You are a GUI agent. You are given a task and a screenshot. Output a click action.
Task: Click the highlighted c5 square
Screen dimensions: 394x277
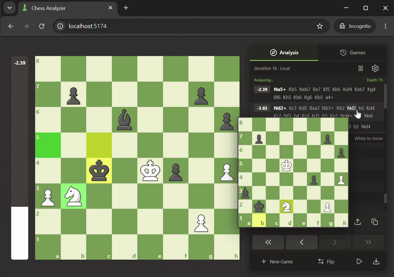(99, 145)
